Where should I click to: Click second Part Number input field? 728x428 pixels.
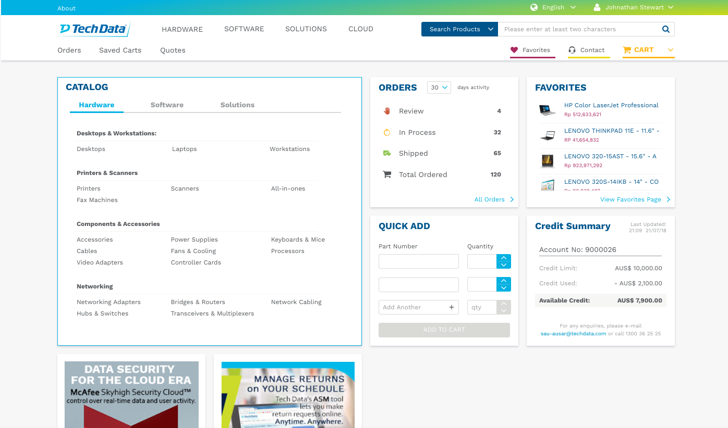(419, 285)
